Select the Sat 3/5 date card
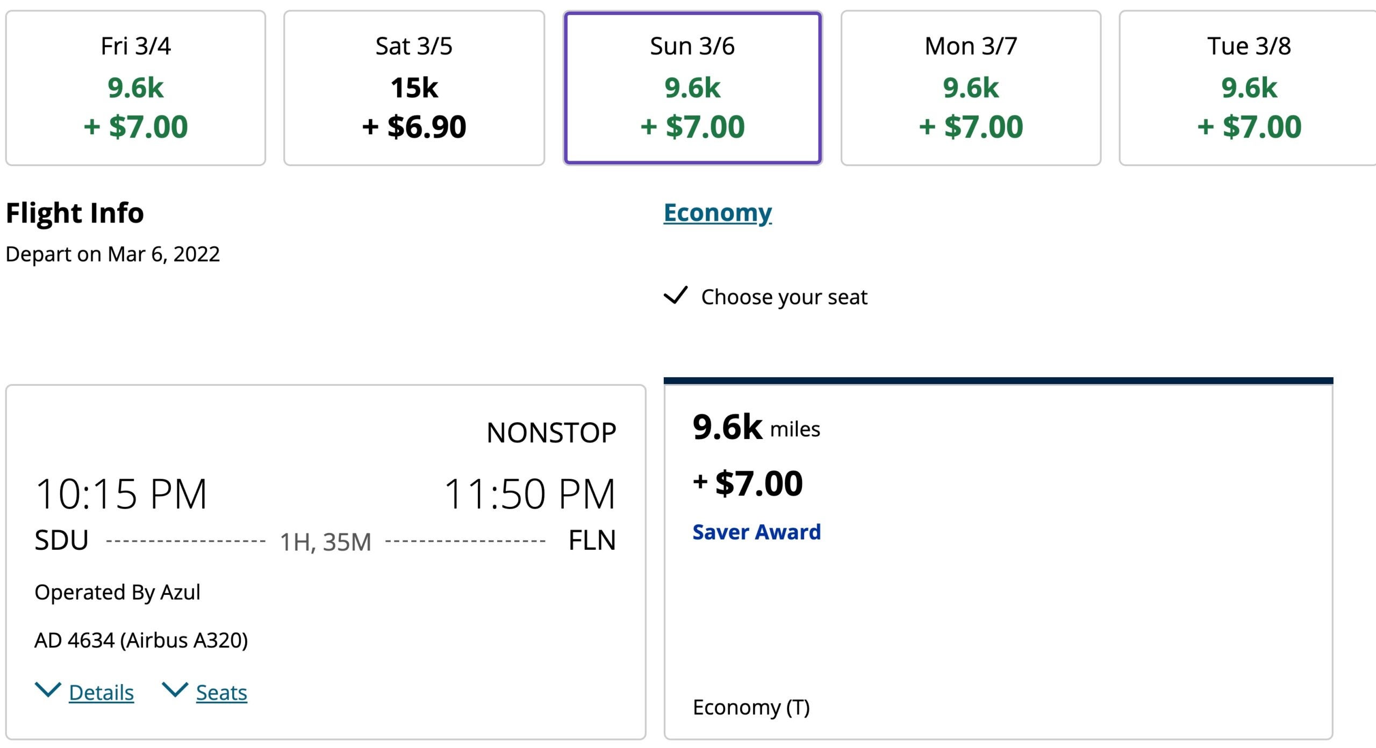 click(414, 88)
